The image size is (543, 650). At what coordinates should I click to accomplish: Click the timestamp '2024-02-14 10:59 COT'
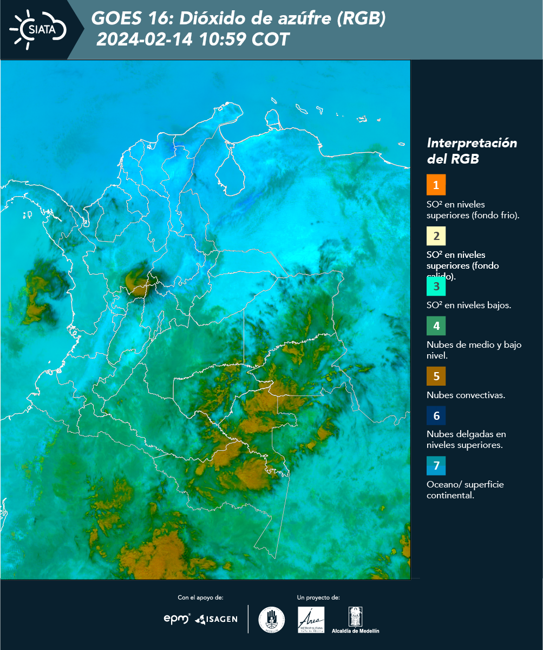tap(193, 40)
